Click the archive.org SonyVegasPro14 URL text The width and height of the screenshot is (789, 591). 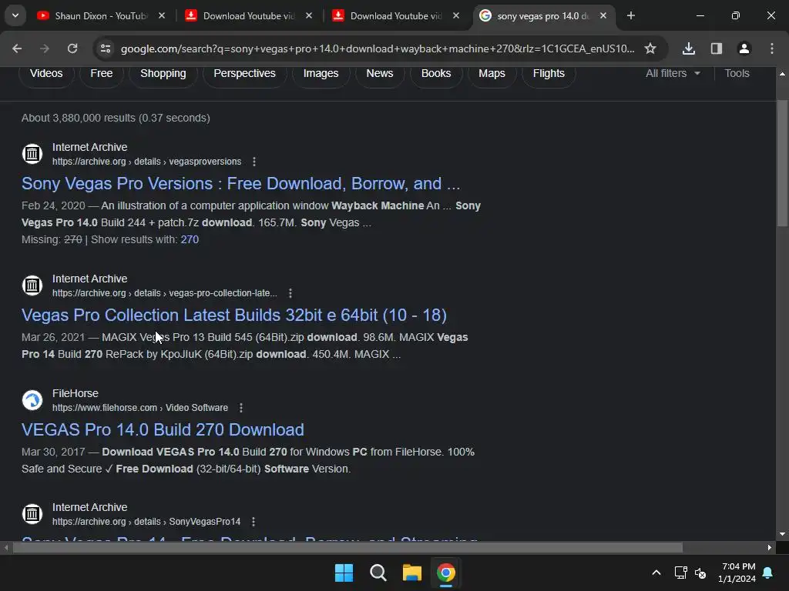pos(146,523)
